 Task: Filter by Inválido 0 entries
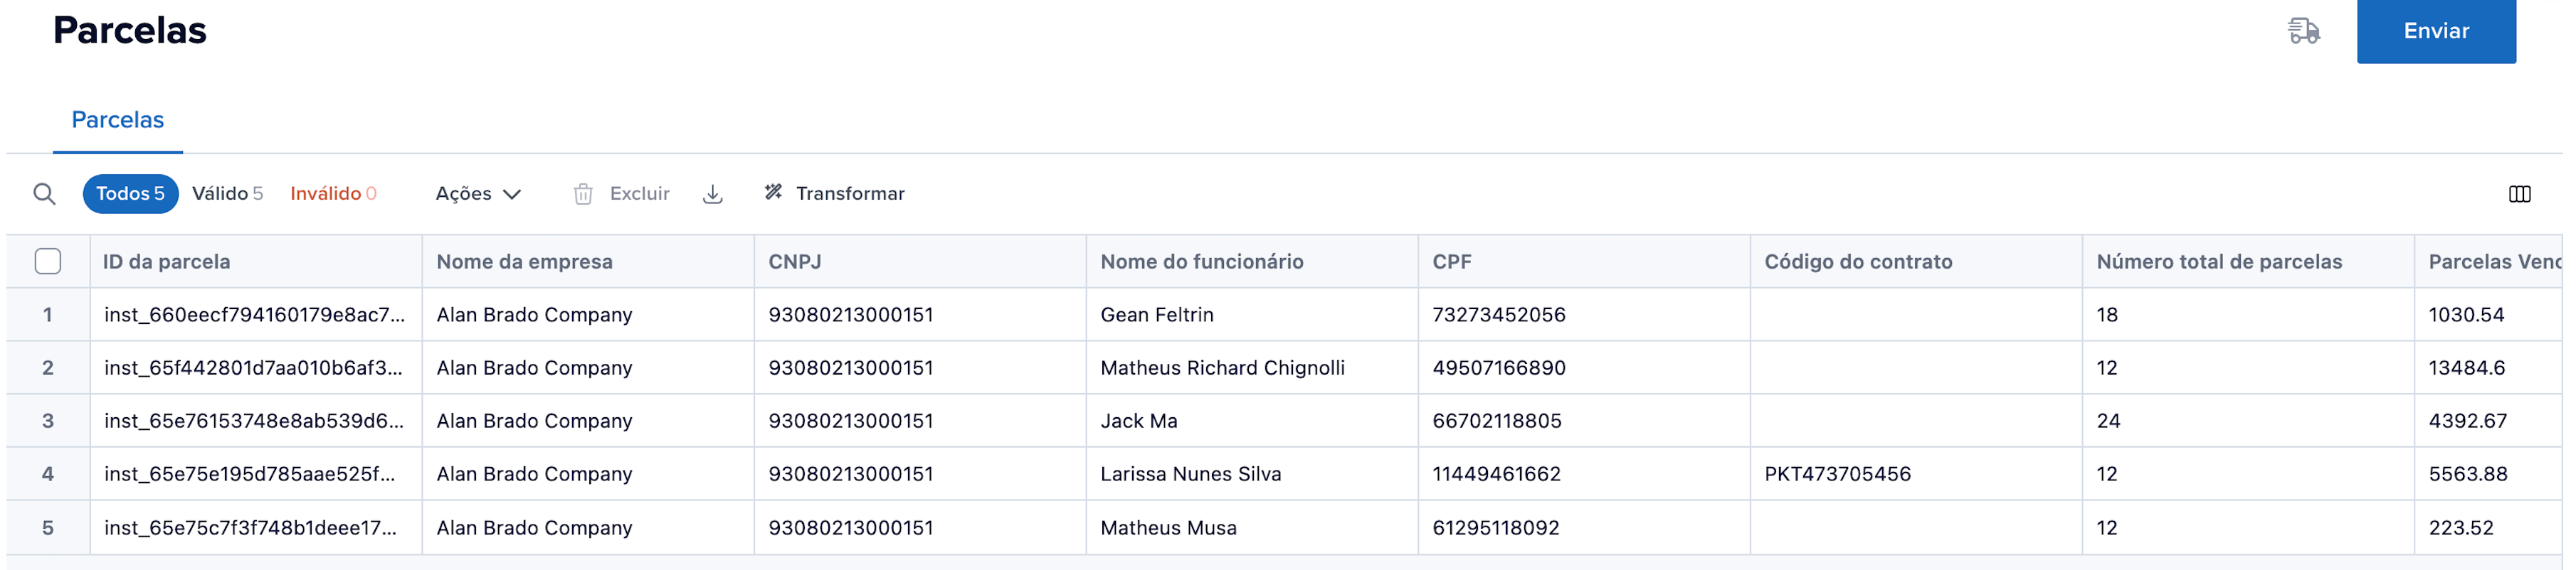click(333, 193)
